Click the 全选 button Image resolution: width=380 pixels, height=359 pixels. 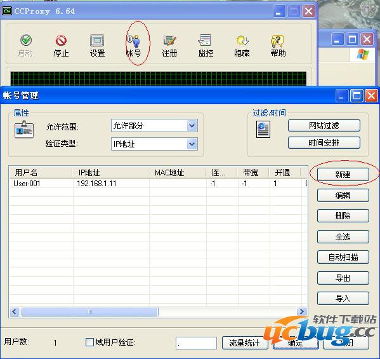343,236
